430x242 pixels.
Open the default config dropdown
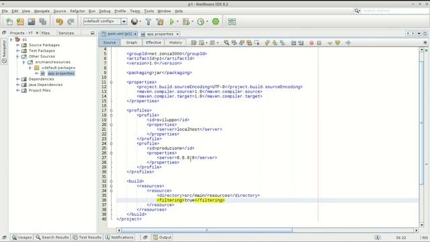(124, 22)
